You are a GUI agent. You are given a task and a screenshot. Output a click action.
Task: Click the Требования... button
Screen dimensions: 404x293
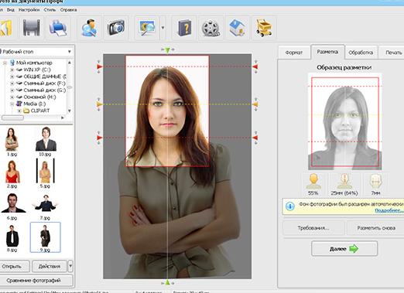click(x=313, y=228)
